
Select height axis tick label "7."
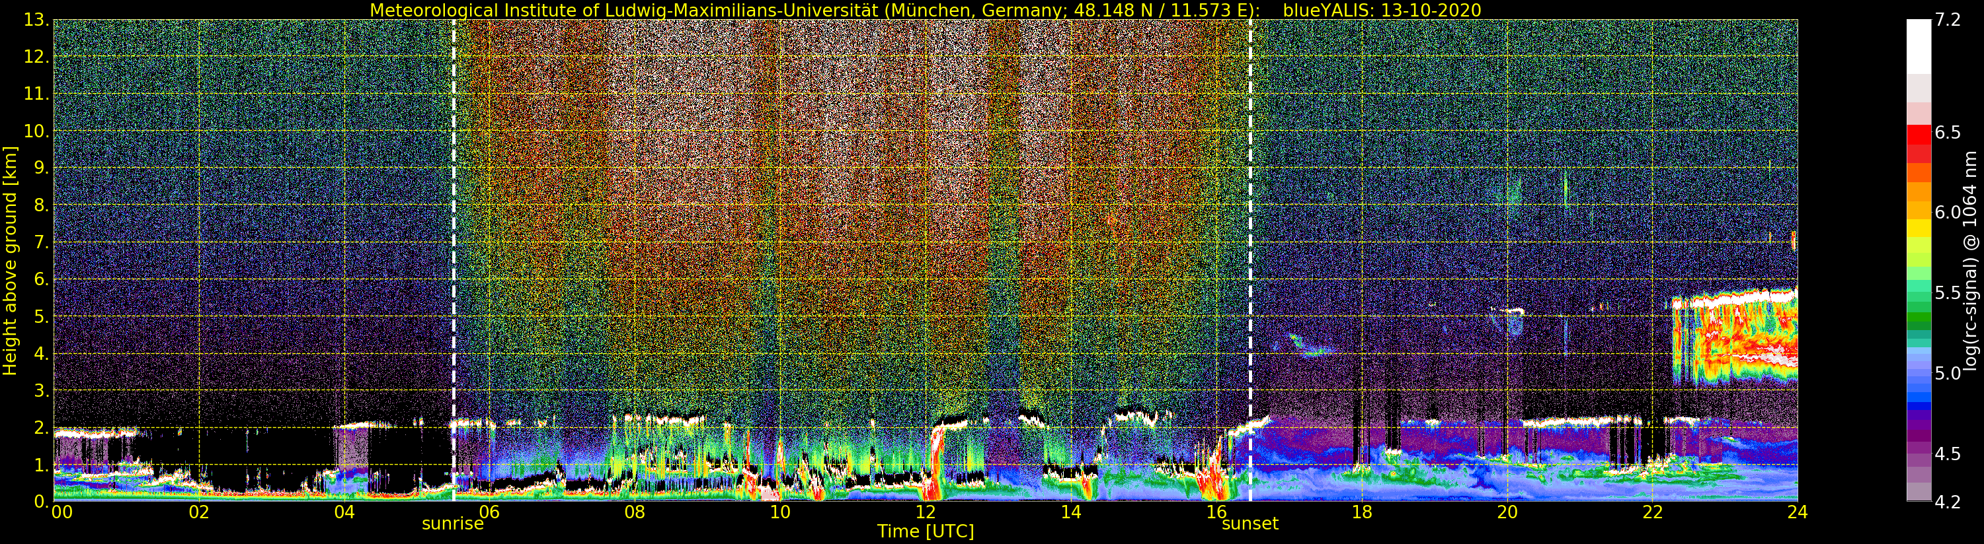pos(41,242)
